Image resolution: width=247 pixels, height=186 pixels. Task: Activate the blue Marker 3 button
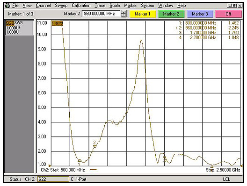coord(200,14)
